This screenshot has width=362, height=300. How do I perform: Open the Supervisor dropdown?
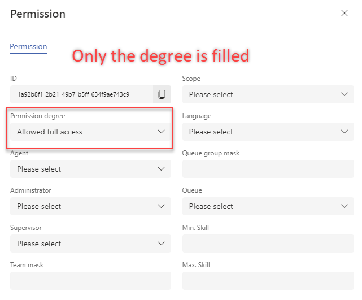pos(90,244)
